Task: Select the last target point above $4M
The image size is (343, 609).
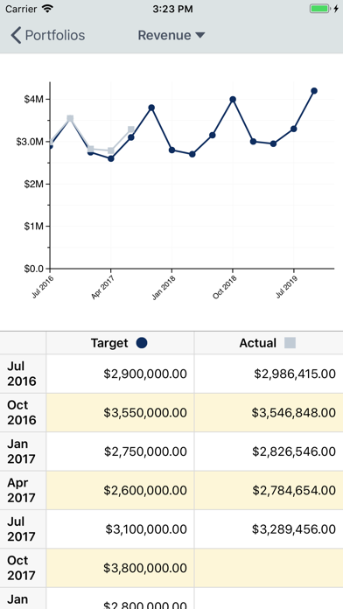Action: tap(314, 91)
